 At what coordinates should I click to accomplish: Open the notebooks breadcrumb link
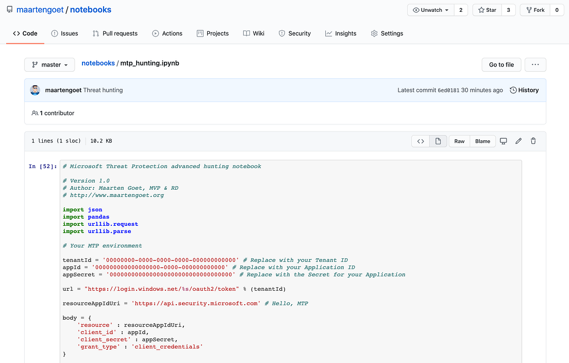pos(98,63)
